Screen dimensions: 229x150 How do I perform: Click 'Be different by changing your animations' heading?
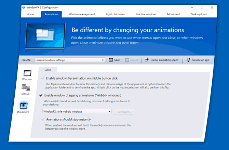(127, 30)
